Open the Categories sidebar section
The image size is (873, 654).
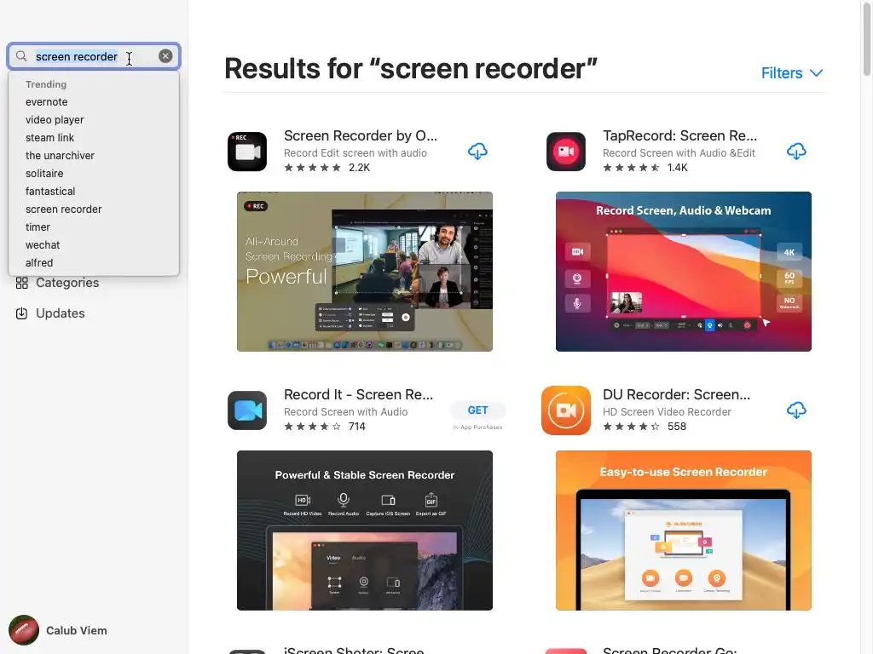67,283
